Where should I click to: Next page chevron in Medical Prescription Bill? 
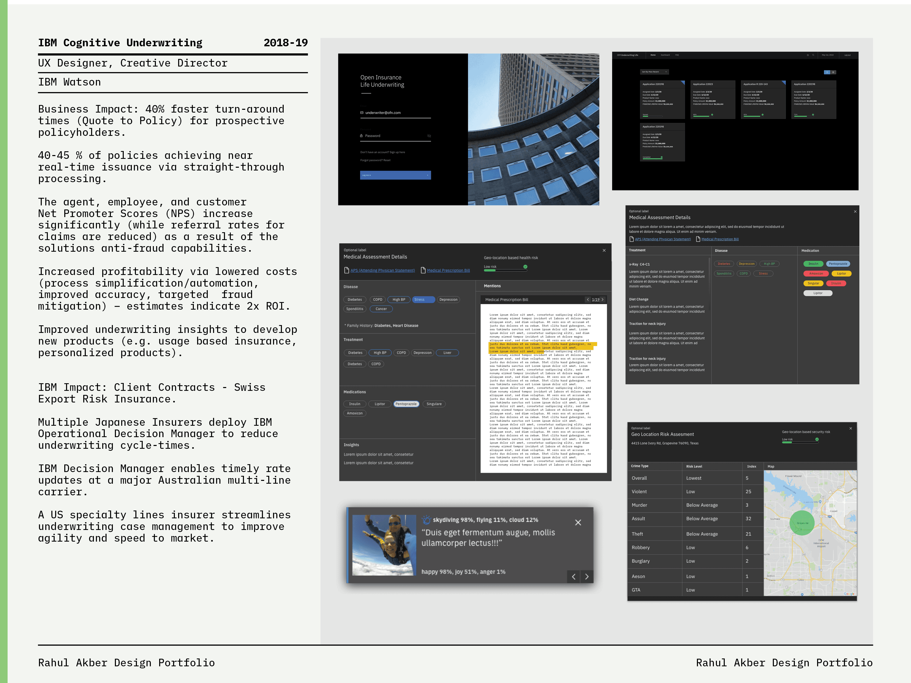(x=603, y=300)
